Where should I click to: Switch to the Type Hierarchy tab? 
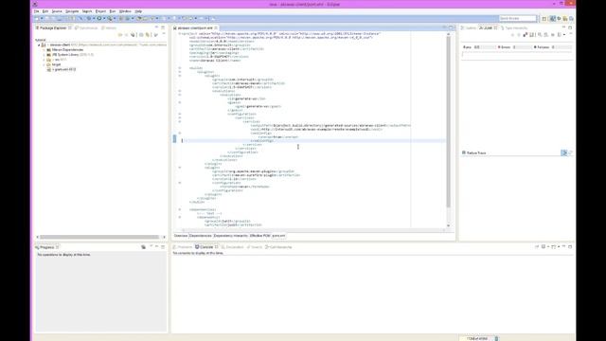point(514,27)
